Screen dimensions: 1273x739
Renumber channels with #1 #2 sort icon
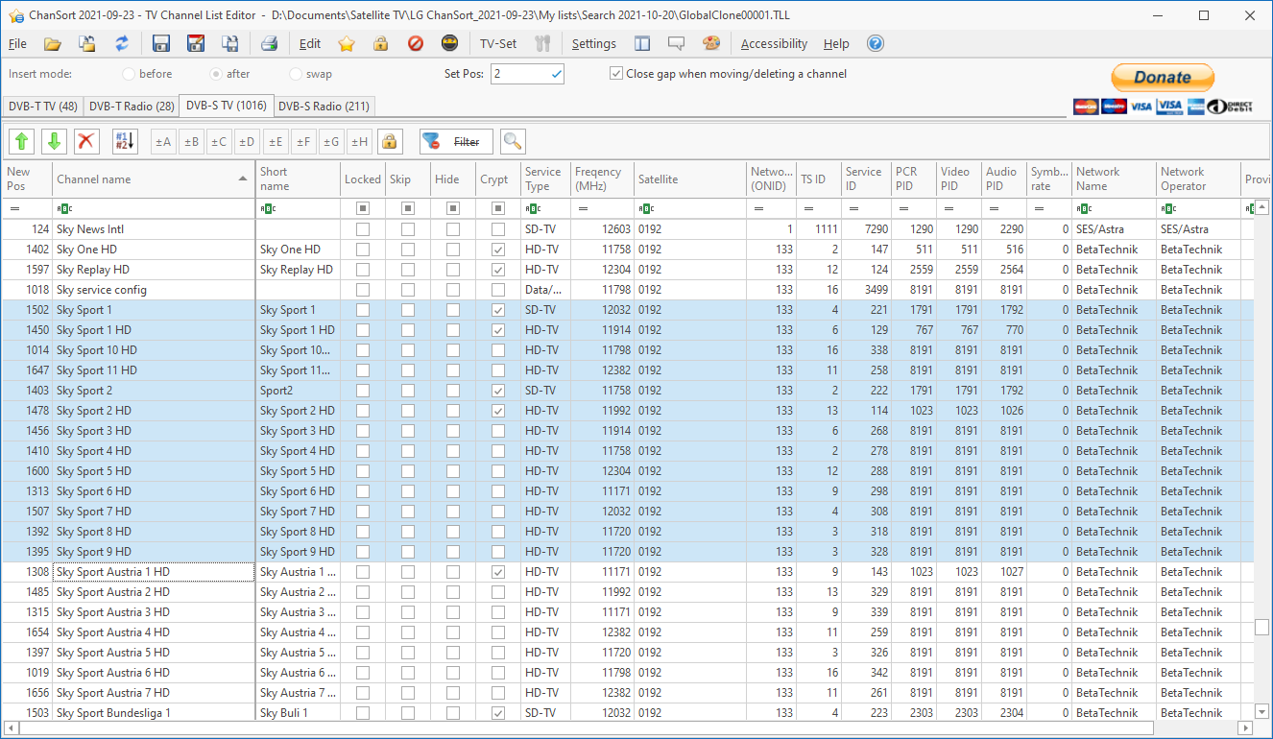coord(125,141)
